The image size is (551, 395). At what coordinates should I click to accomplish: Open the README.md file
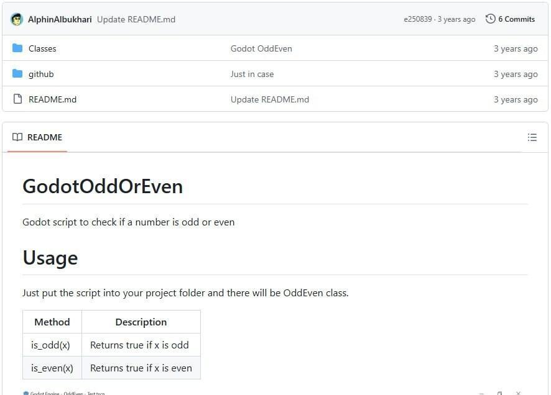52,99
